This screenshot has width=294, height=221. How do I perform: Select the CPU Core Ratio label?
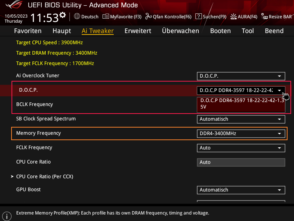click(33, 162)
